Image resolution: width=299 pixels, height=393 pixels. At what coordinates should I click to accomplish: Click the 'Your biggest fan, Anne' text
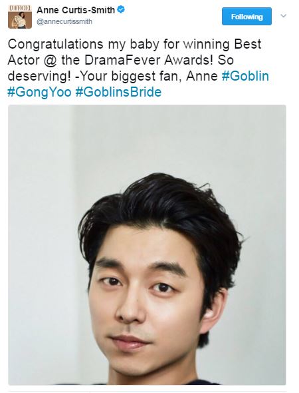[x=148, y=77]
